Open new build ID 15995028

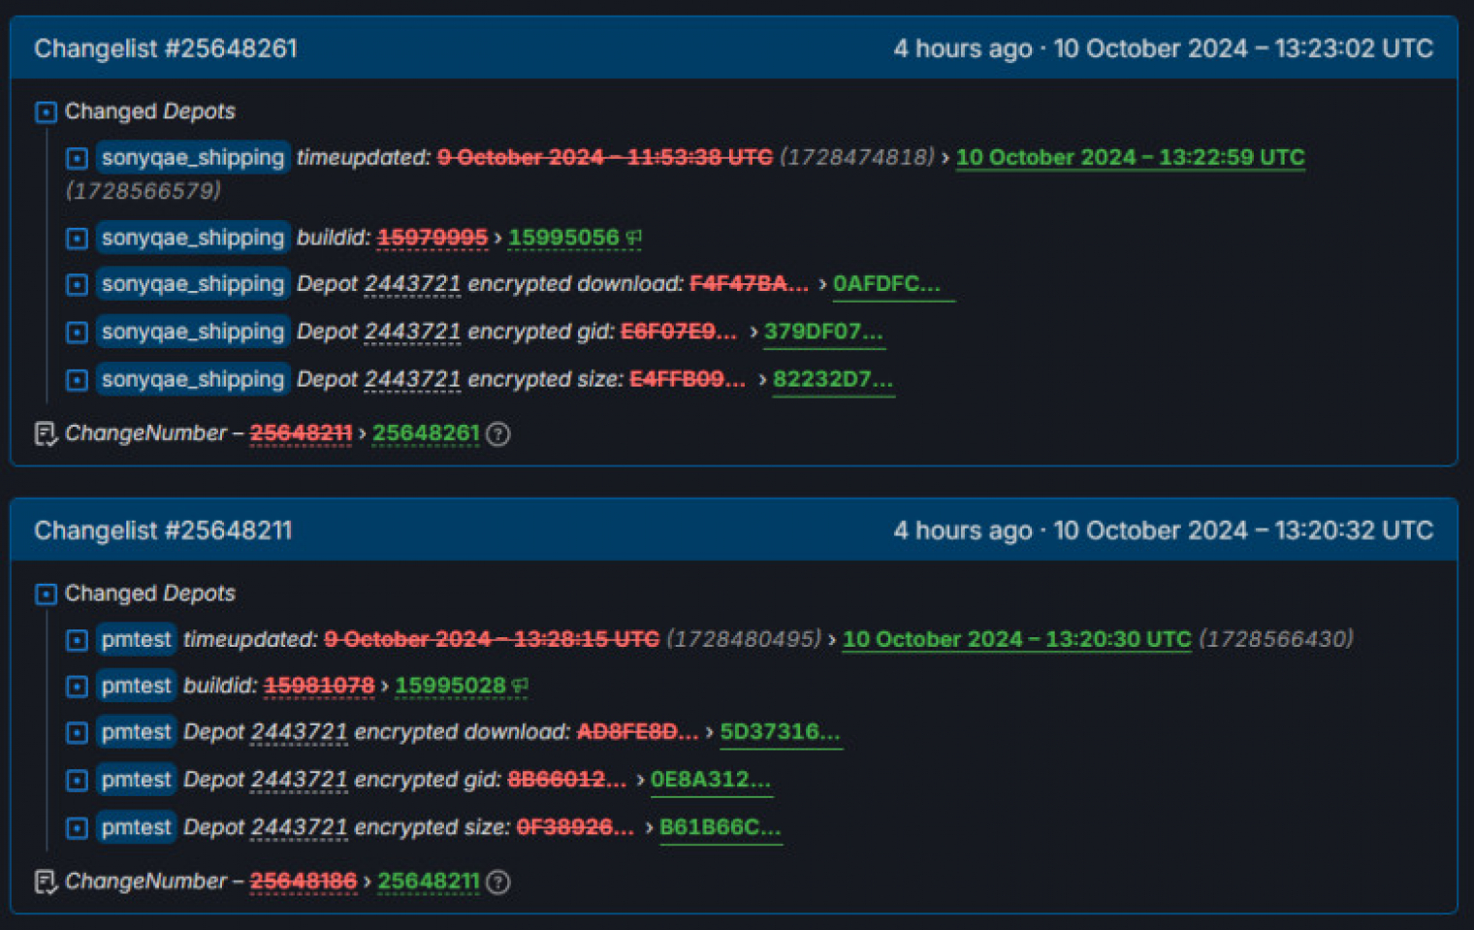pos(450,686)
